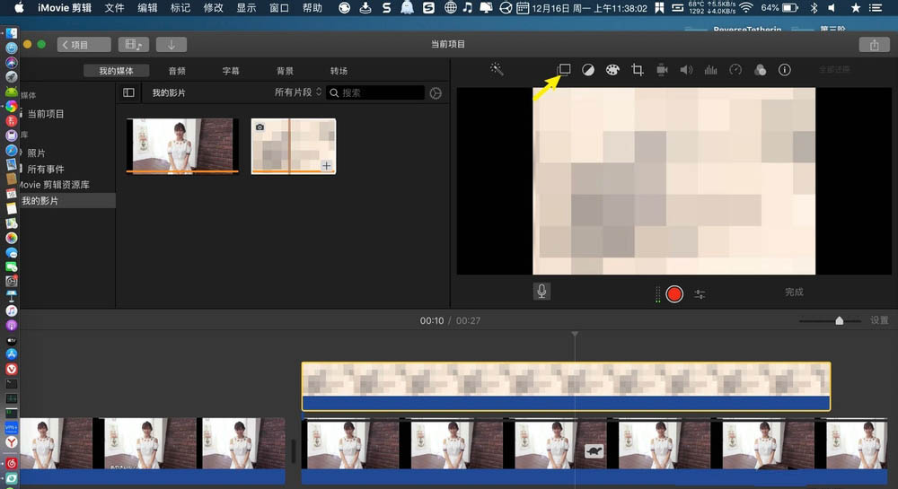Open Finder in the Dock
This screenshot has width=898, height=489.
[12, 34]
